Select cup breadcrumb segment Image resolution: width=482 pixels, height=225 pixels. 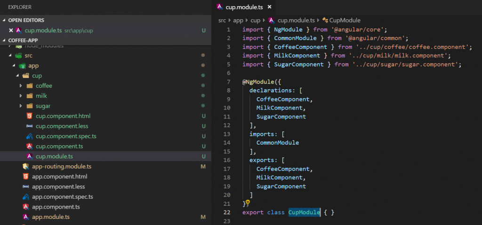point(255,20)
